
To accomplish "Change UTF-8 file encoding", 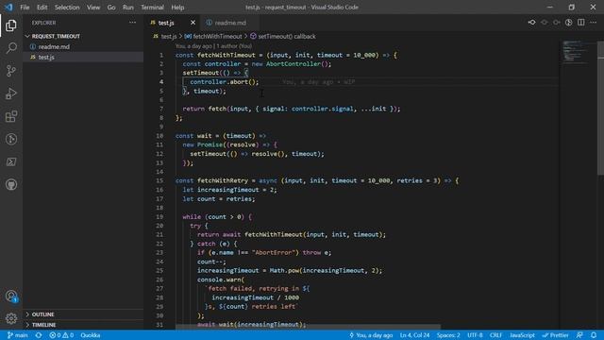I will click(475, 335).
